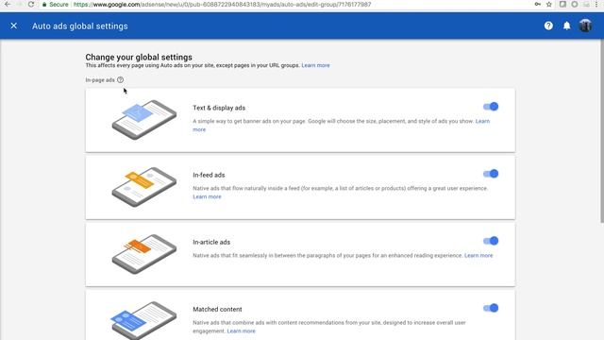Click the In-feed ads phone illustration

[x=144, y=187]
